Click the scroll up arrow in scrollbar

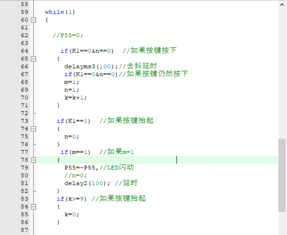[x=282, y=5]
